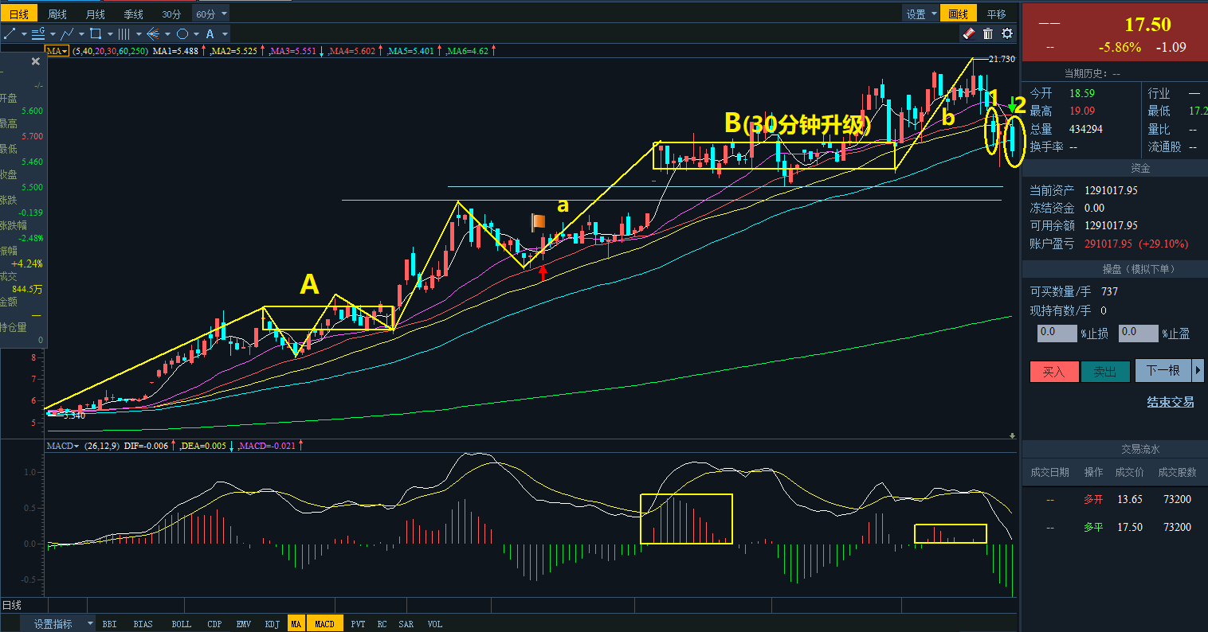Open drawing settings gear icon

1007,33
